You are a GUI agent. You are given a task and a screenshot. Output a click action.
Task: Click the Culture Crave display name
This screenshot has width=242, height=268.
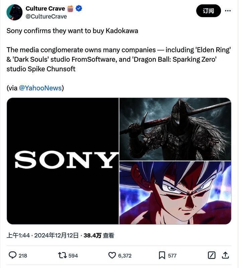click(x=45, y=8)
